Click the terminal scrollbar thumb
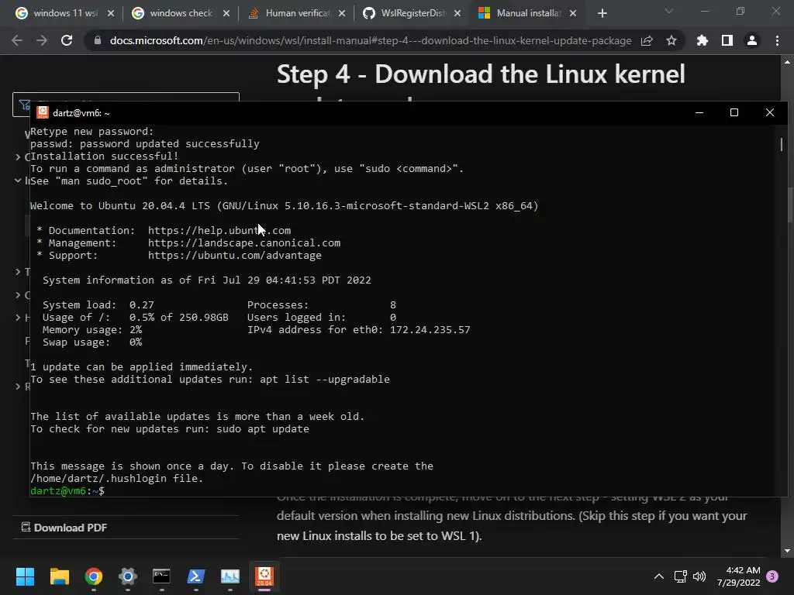The height and width of the screenshot is (595, 794). pyautogui.click(x=782, y=143)
